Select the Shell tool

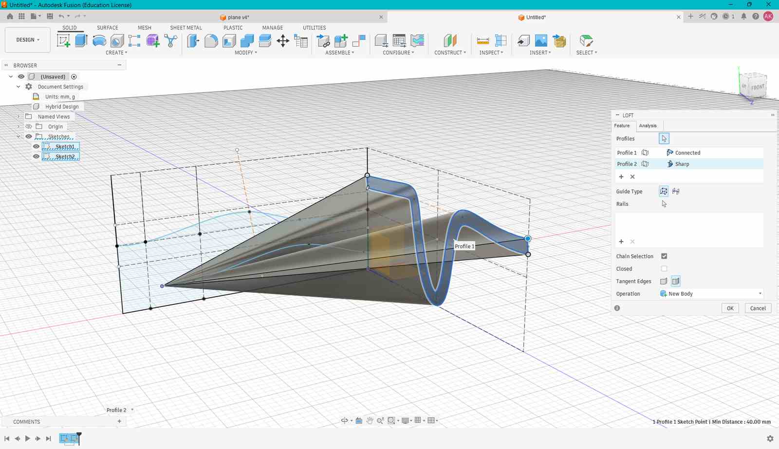pos(229,41)
